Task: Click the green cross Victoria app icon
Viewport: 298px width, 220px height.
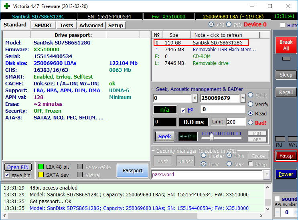Action: click(x=7, y=6)
